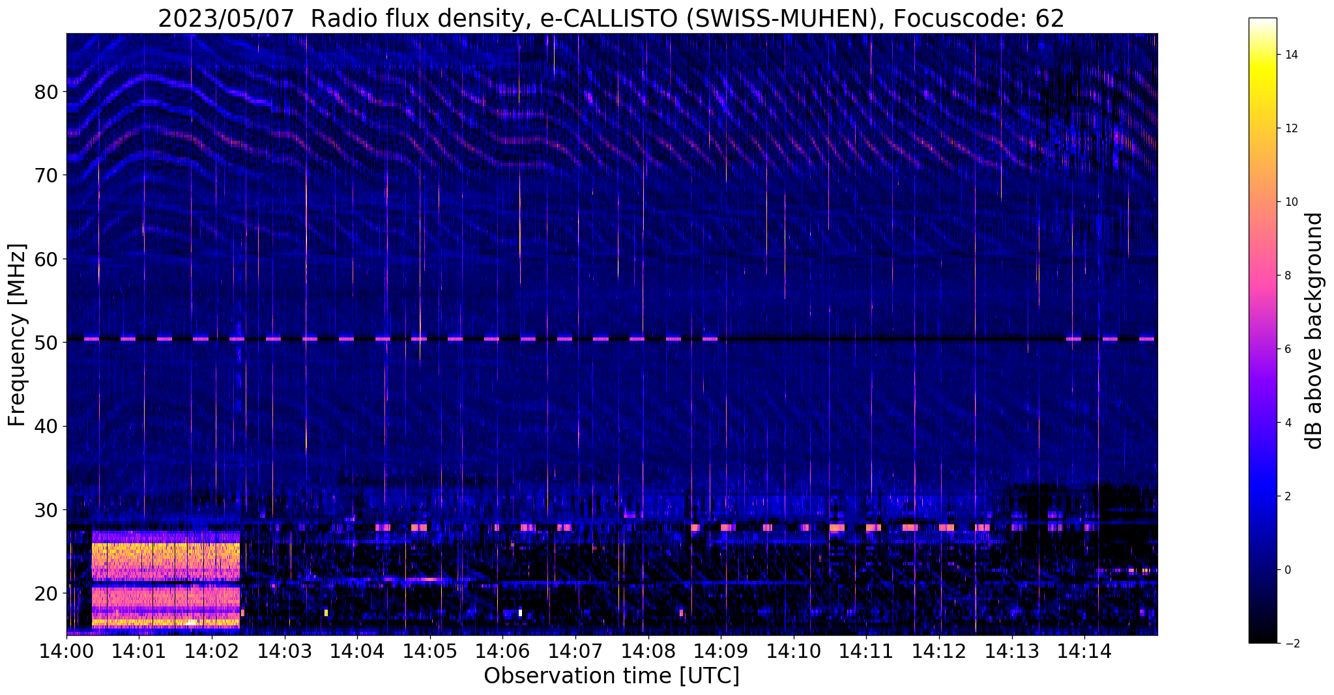The width and height of the screenshot is (1334, 695).
Task: Click the 40 MHz frequency tick label
Action: tap(46, 427)
